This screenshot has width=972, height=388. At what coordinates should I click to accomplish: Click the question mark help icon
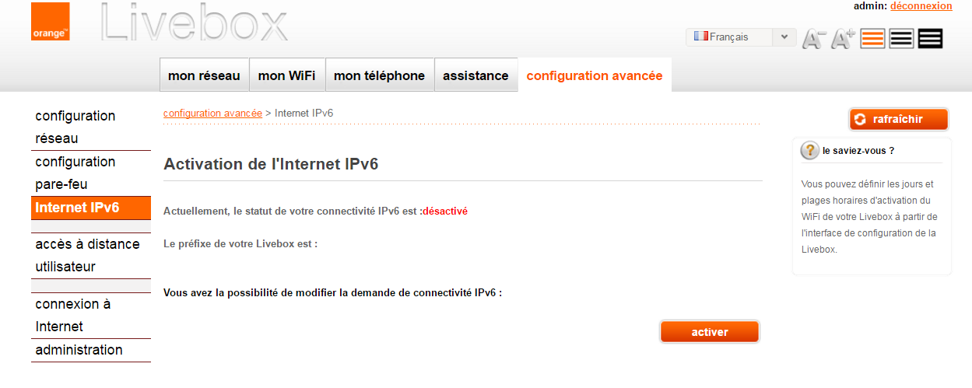click(x=809, y=151)
